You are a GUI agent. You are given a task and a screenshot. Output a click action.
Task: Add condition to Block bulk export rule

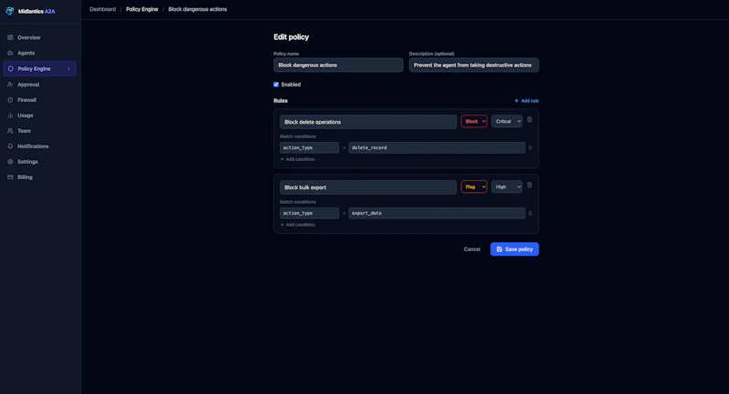(298, 225)
